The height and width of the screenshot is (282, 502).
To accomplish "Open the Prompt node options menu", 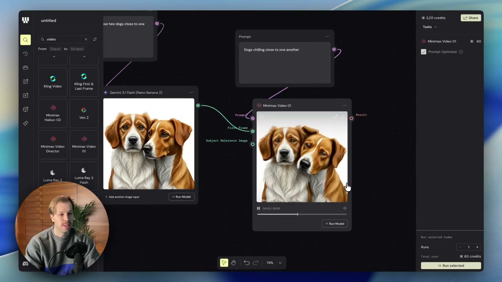I will click(327, 36).
